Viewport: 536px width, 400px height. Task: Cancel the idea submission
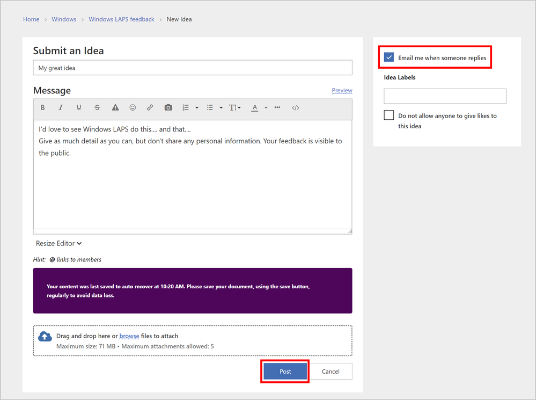[331, 371]
